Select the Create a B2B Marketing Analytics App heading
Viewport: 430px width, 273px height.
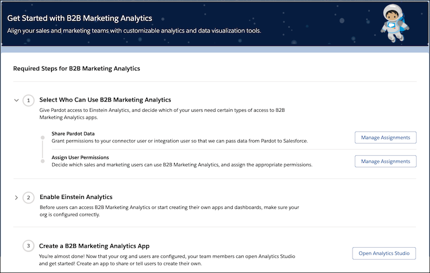(94, 246)
